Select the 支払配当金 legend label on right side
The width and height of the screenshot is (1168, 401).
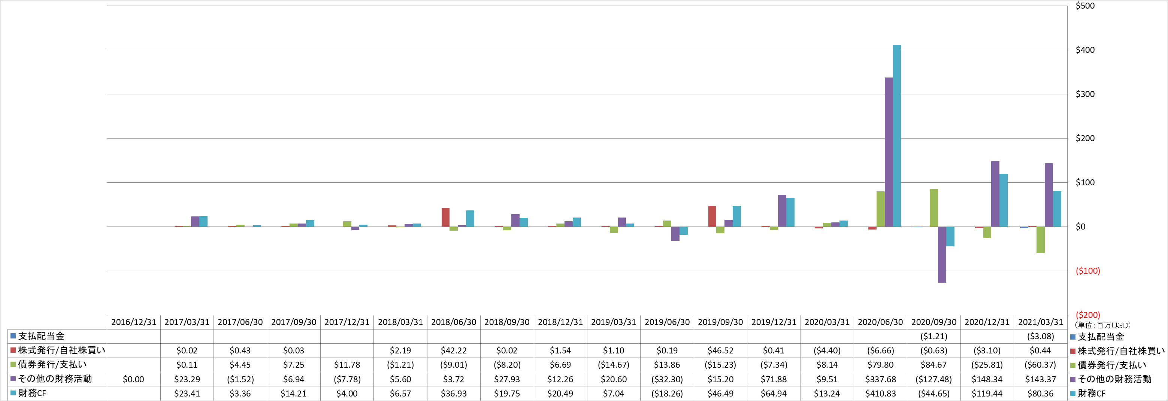pos(1101,337)
